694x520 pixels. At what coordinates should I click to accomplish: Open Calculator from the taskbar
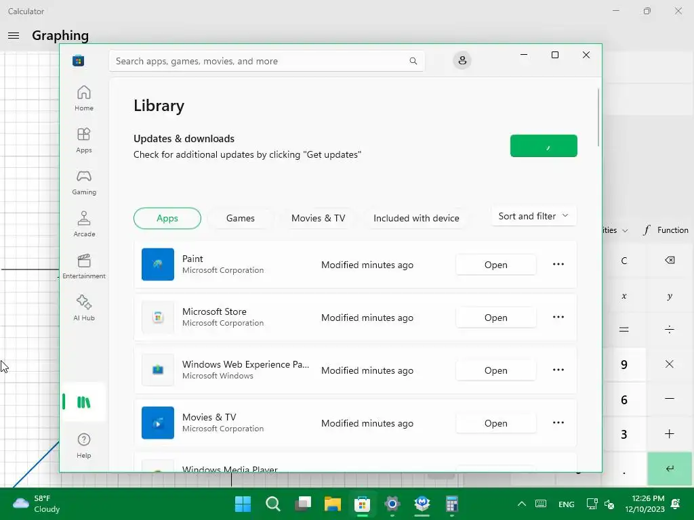point(452,504)
